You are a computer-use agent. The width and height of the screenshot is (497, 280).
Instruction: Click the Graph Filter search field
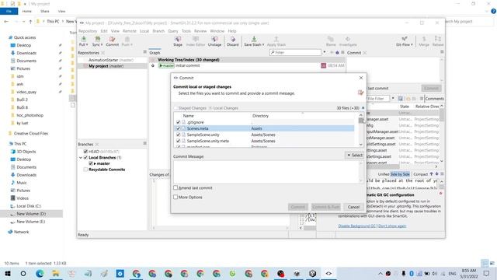pyautogui.click(x=295, y=52)
